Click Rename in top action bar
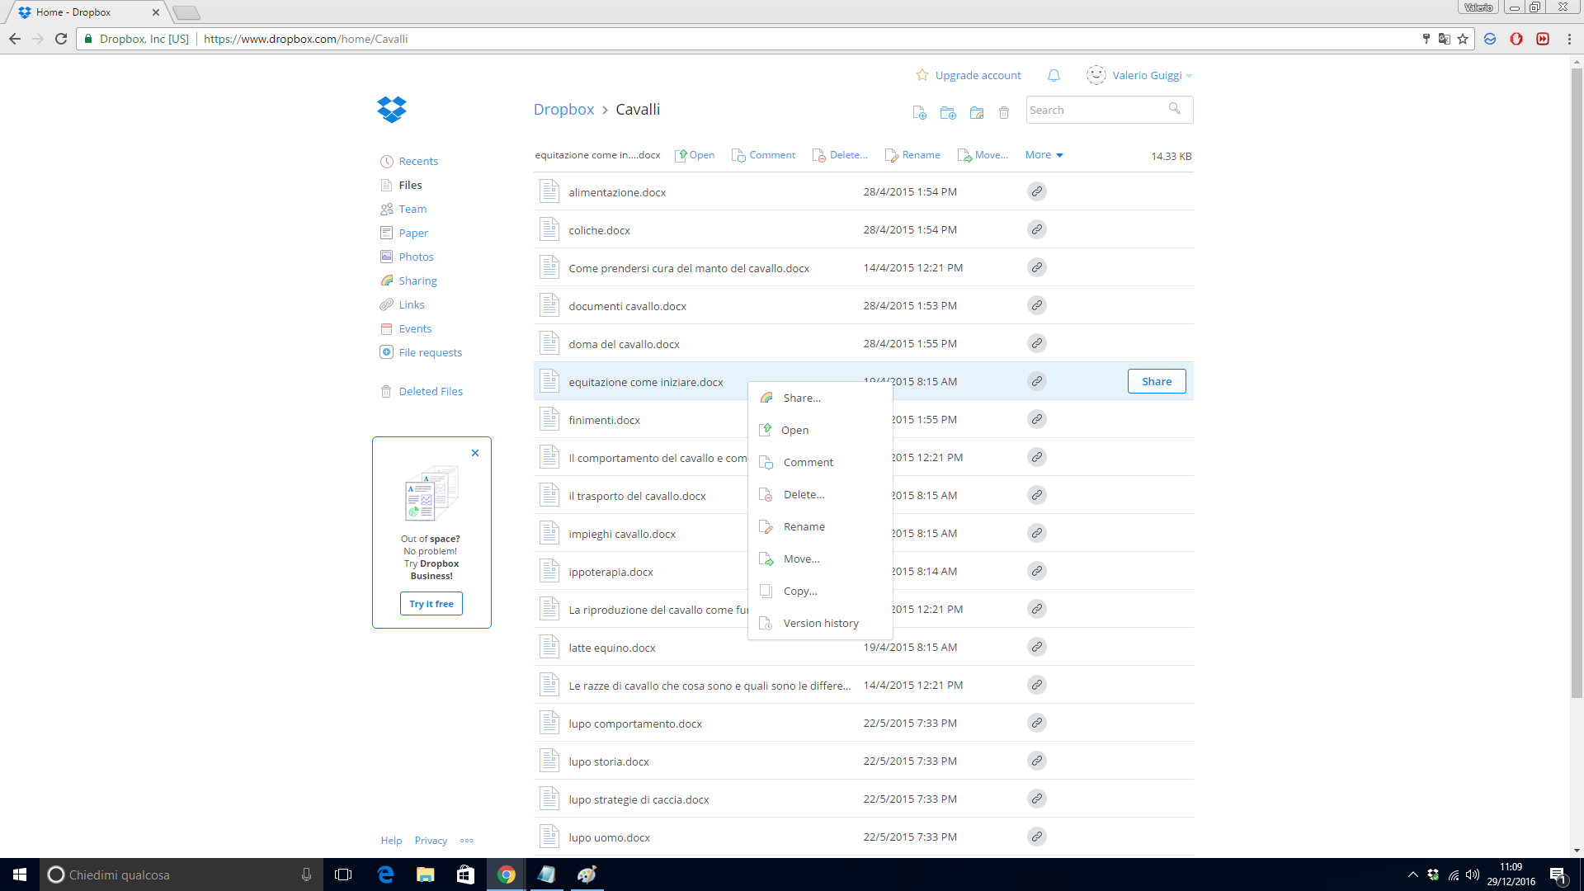This screenshot has height=891, width=1584. [x=912, y=155]
